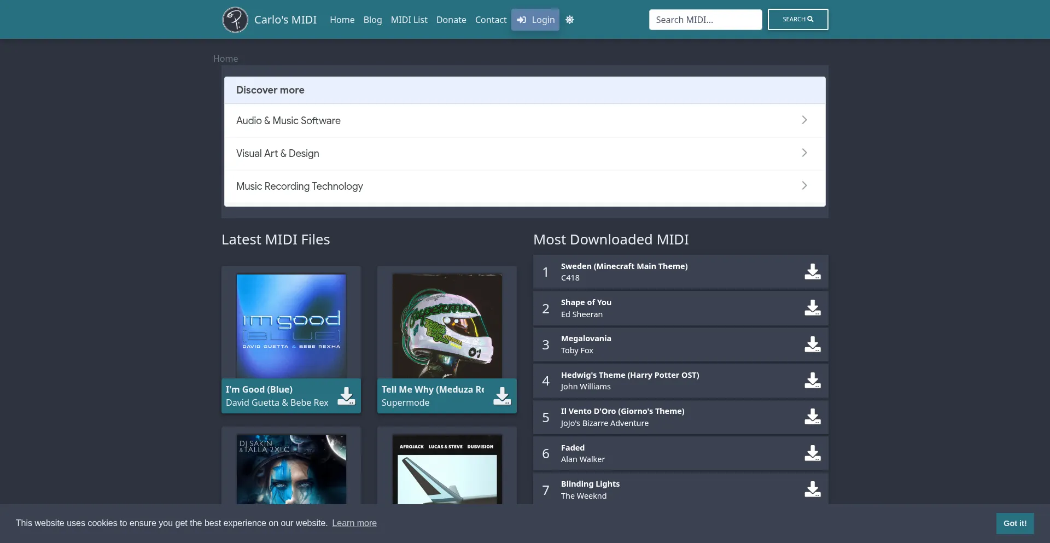The image size is (1050, 543).
Task: Click the Login button
Action: (x=535, y=20)
